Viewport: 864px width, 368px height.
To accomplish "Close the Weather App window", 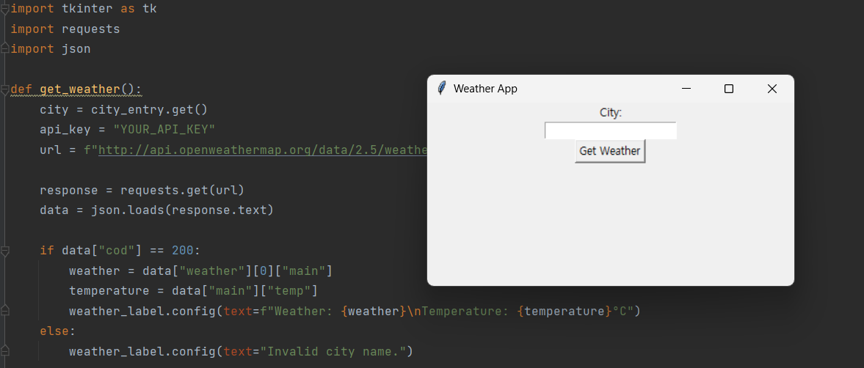I will point(772,89).
